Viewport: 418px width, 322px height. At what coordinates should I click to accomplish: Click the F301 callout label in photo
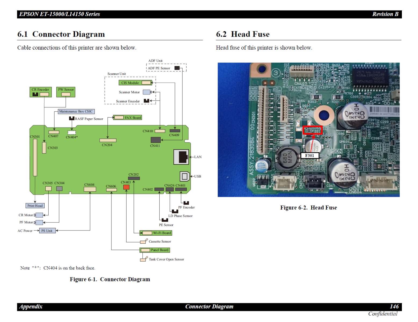309,156
